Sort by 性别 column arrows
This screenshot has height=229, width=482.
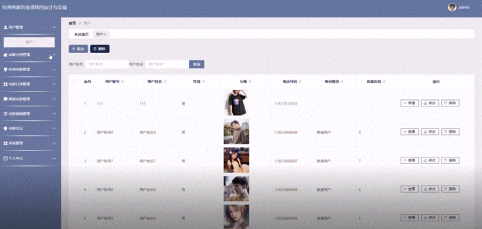click(x=203, y=82)
